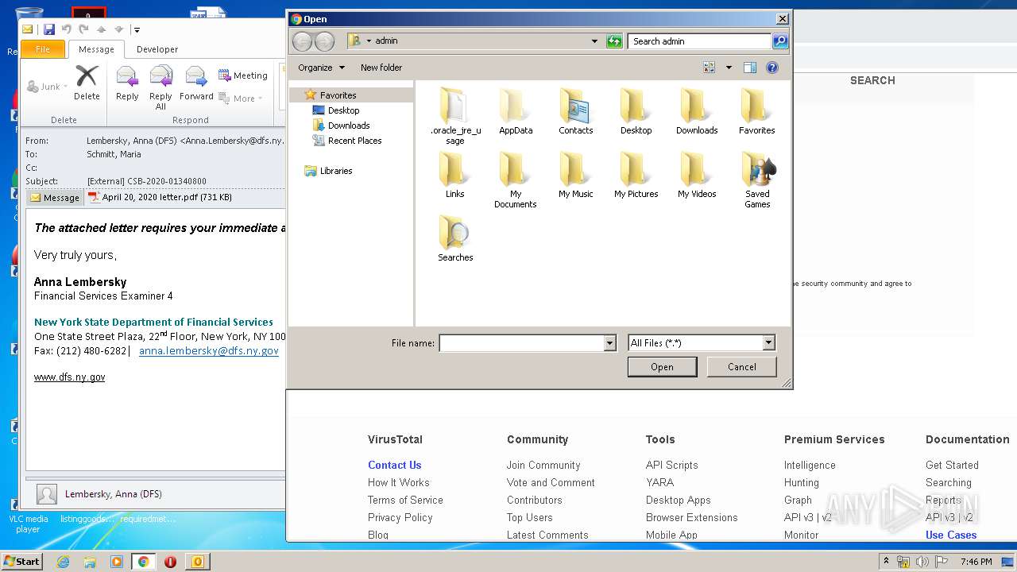
Task: Open the File name combo dropdown
Action: pyautogui.click(x=610, y=343)
